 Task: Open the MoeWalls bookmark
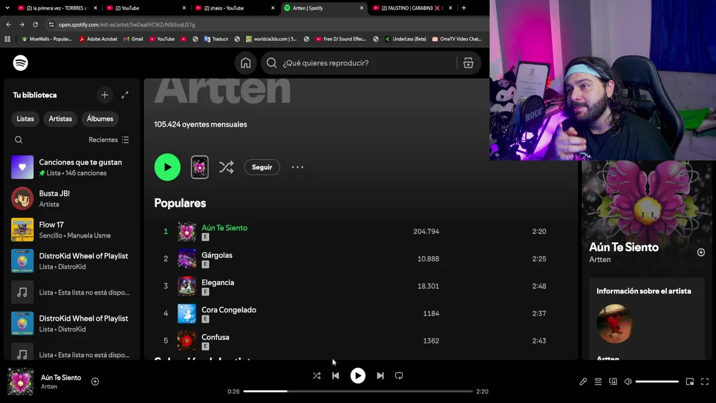[47, 39]
